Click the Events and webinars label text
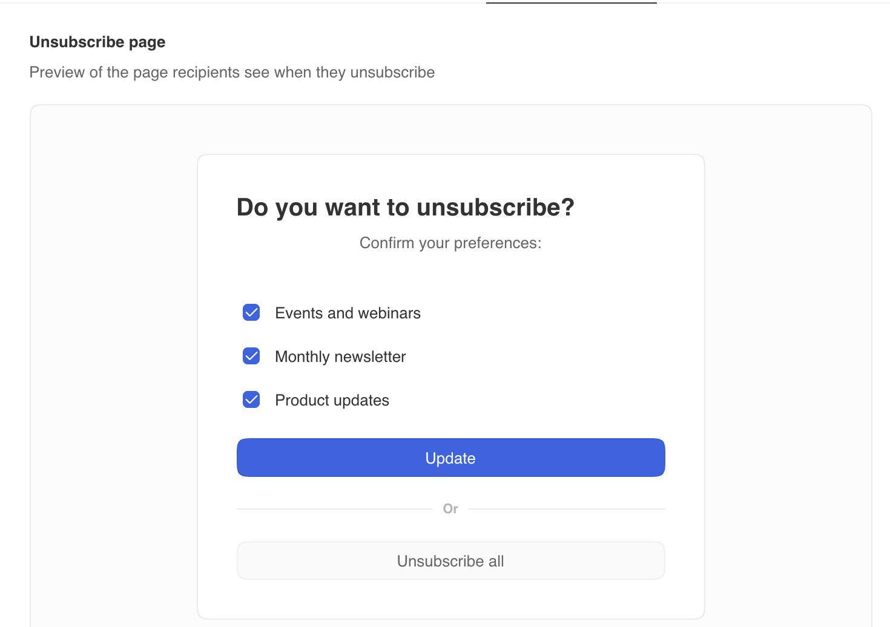Image resolution: width=890 pixels, height=627 pixels. tap(348, 313)
